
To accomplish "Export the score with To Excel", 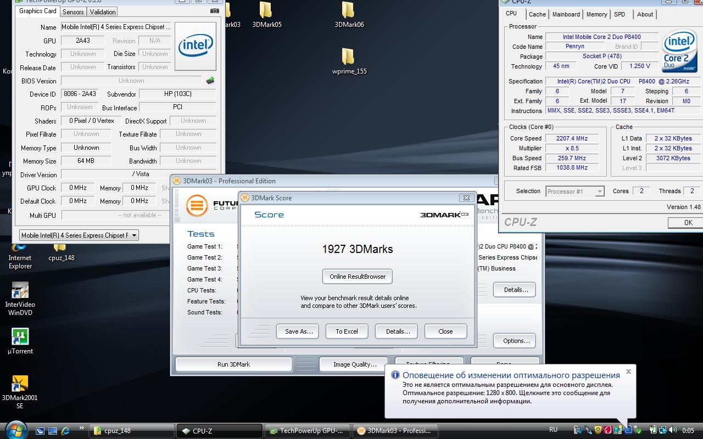I will tap(347, 331).
